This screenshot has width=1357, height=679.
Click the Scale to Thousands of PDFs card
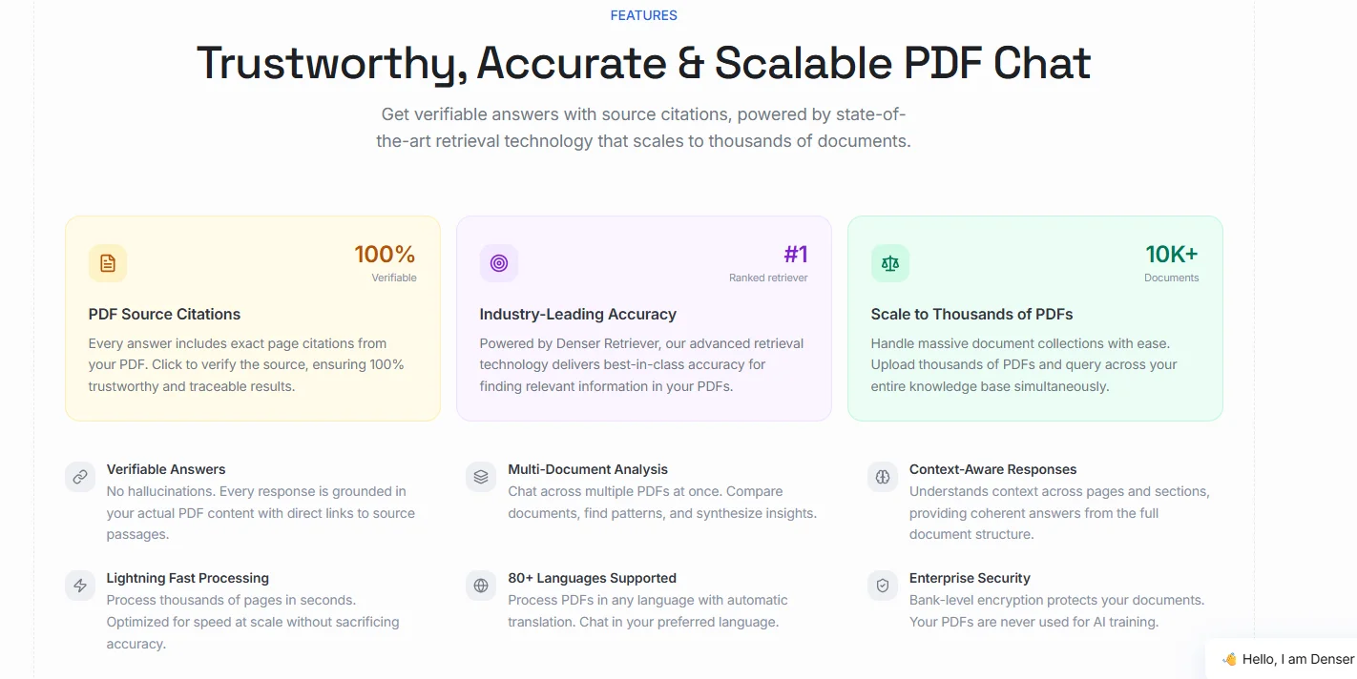pos(1034,318)
